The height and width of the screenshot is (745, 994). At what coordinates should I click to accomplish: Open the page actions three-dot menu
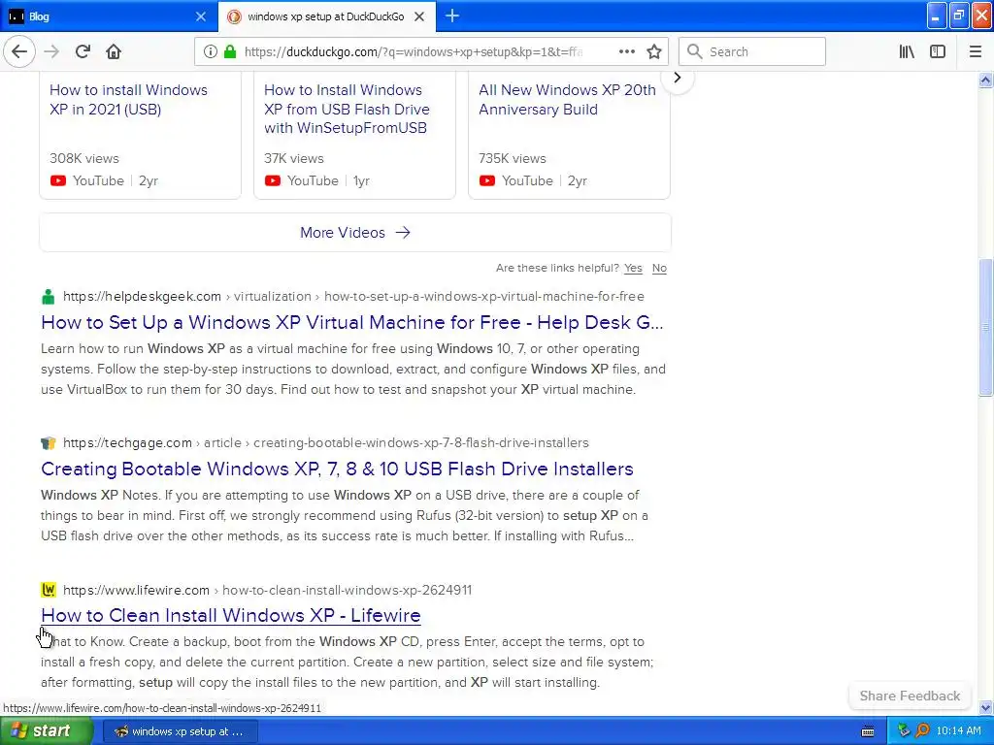tap(627, 51)
